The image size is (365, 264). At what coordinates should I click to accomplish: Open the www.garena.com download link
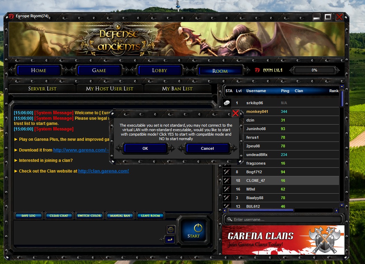(81, 150)
